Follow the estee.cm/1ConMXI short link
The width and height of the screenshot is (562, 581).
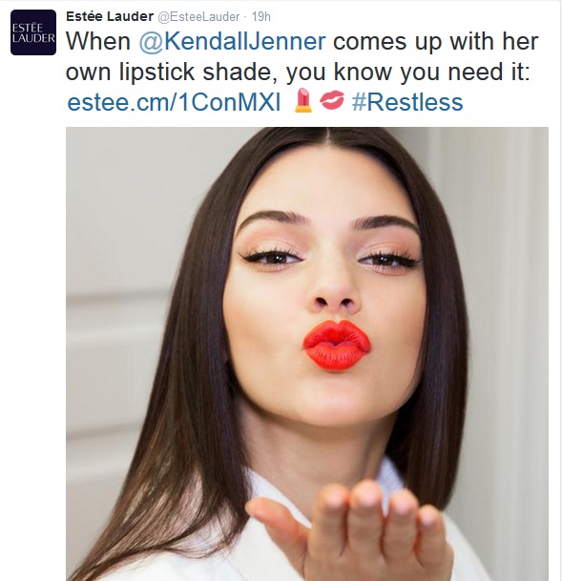[x=174, y=102]
